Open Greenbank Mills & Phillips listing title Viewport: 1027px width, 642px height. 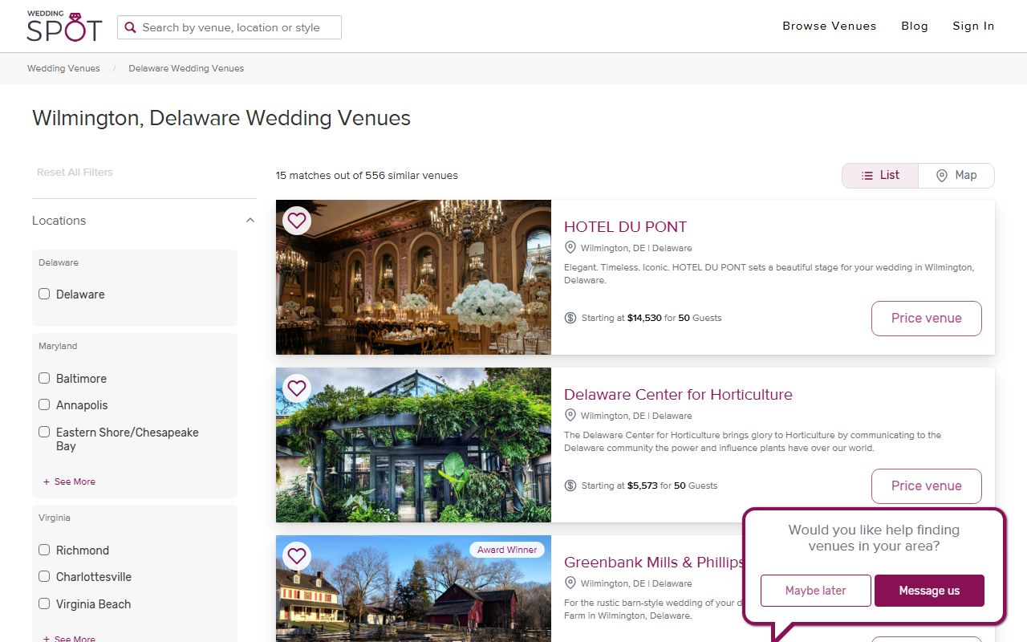tap(654, 562)
